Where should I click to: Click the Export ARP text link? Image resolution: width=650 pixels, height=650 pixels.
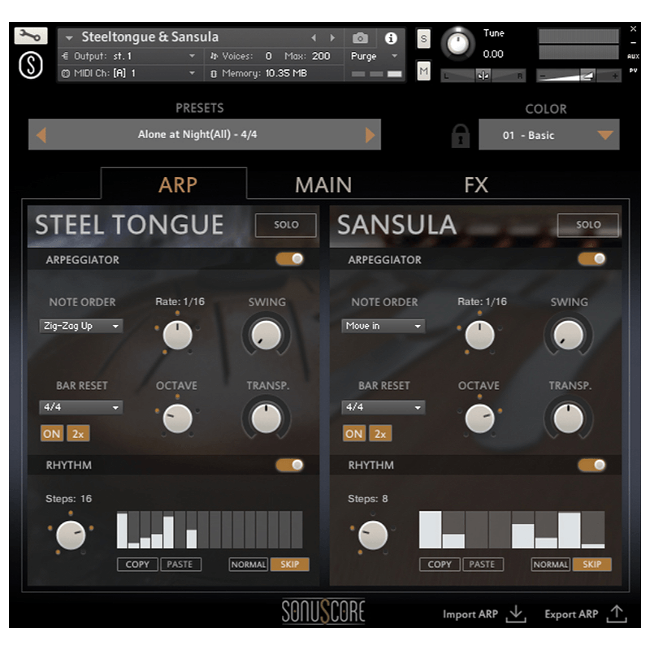(571, 614)
